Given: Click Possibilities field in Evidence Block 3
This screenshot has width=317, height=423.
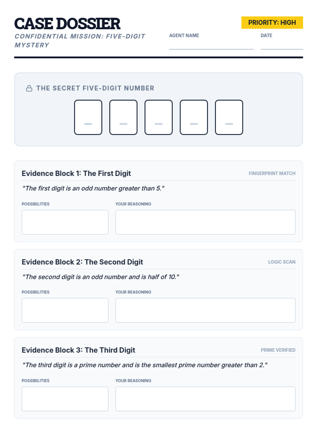Looking at the screenshot, I should (65, 399).
